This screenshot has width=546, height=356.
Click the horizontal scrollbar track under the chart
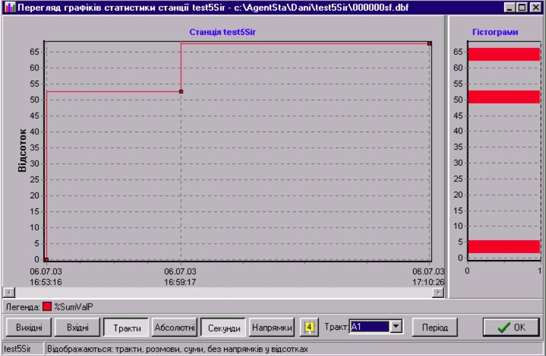223,292
